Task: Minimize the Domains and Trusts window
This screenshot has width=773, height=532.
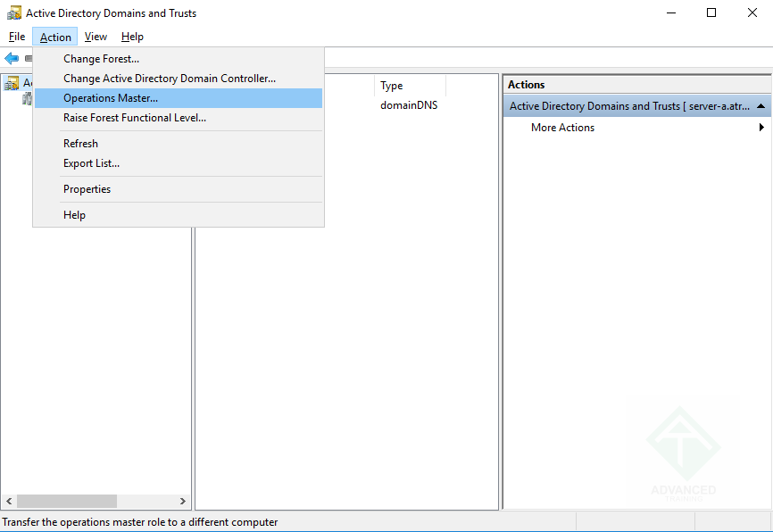Action: pos(671,12)
